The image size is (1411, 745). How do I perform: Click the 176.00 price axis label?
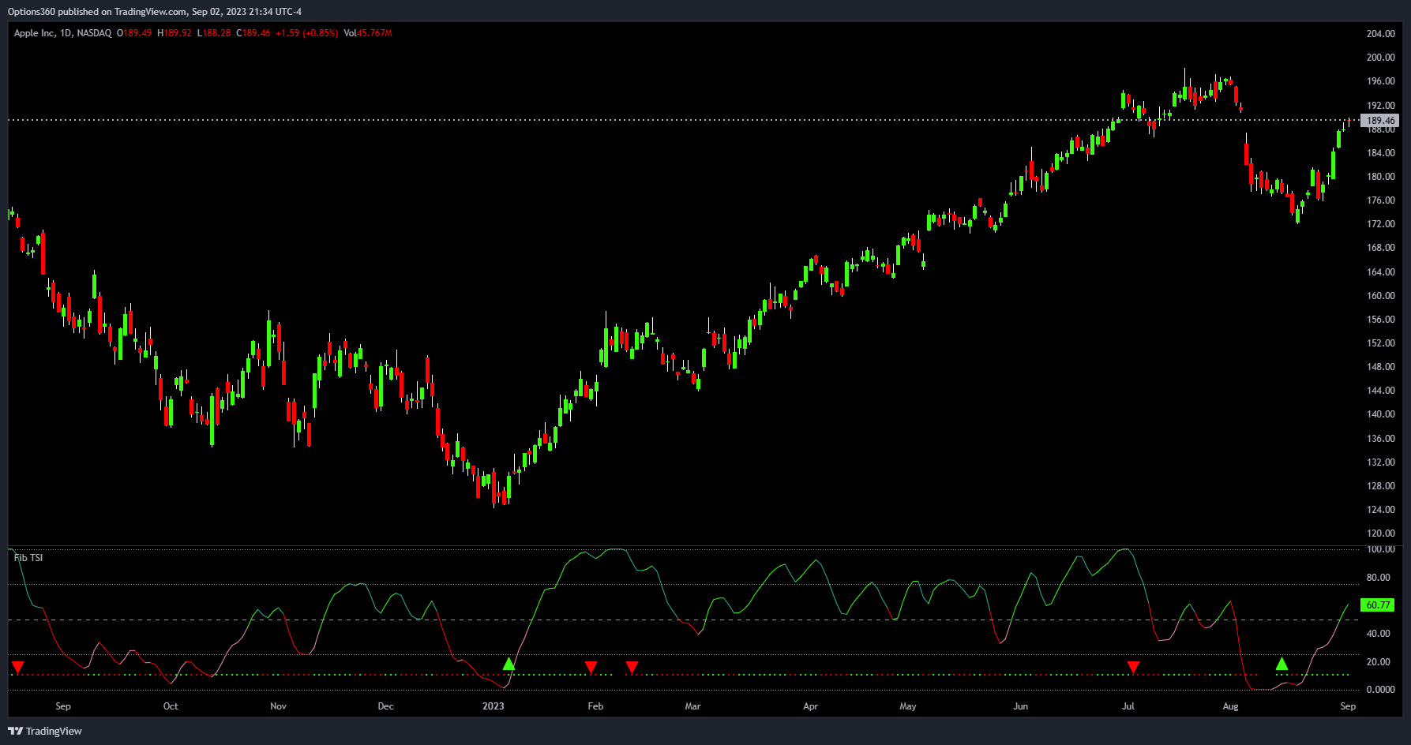1381,200
